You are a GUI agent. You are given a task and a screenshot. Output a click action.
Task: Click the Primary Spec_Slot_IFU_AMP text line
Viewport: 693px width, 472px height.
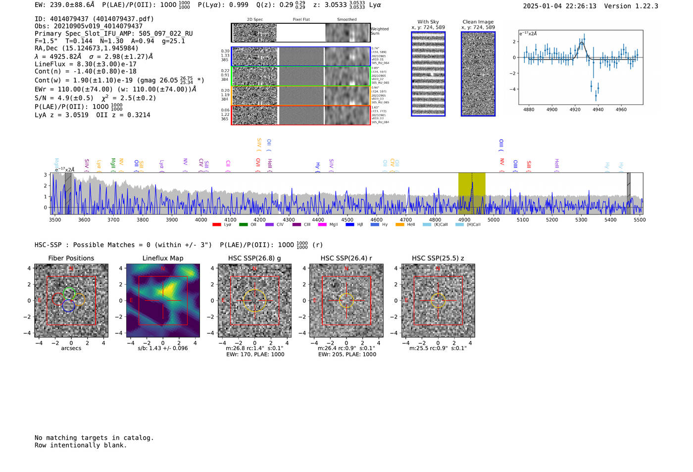point(114,34)
